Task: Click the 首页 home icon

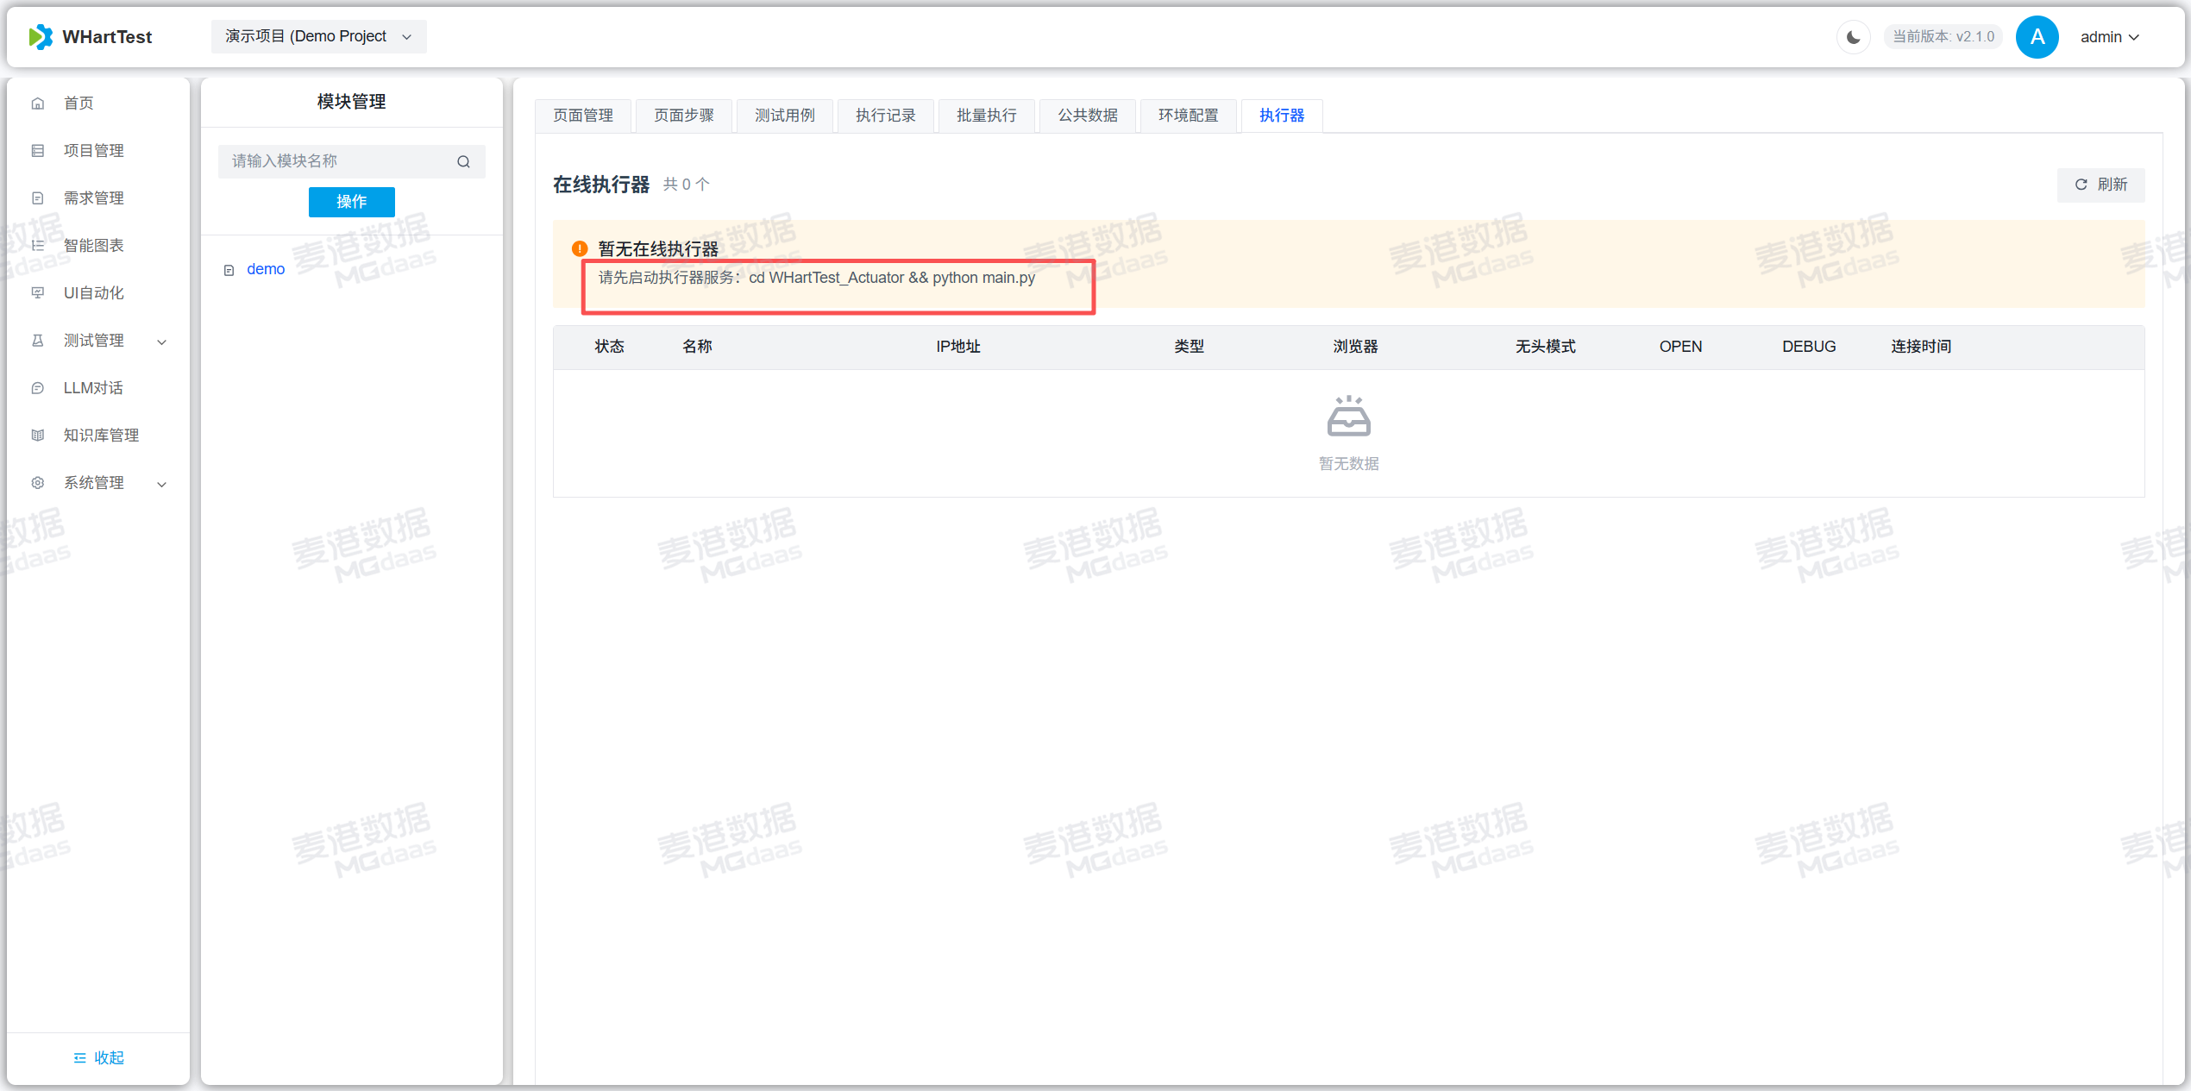Action: [x=38, y=103]
